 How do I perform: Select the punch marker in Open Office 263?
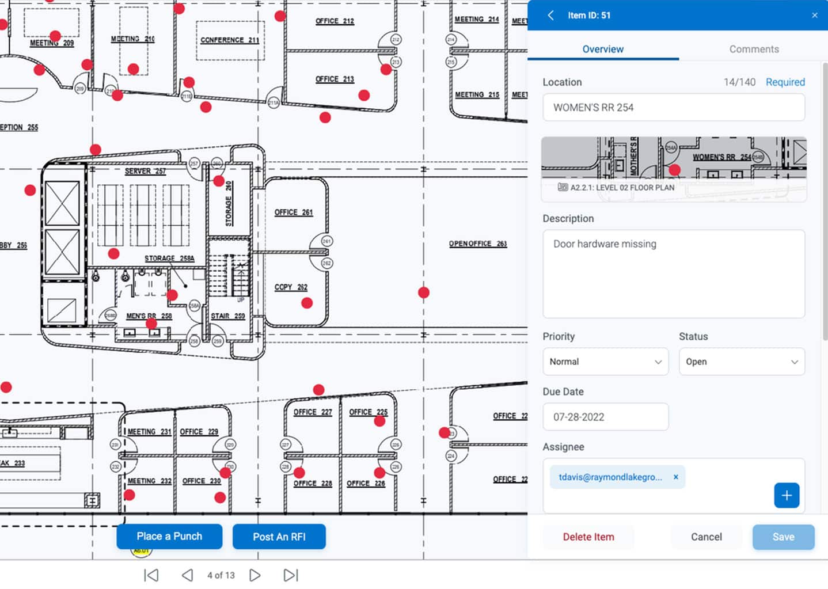pyautogui.click(x=424, y=292)
